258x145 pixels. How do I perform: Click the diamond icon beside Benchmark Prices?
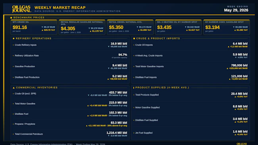tap(11, 17)
